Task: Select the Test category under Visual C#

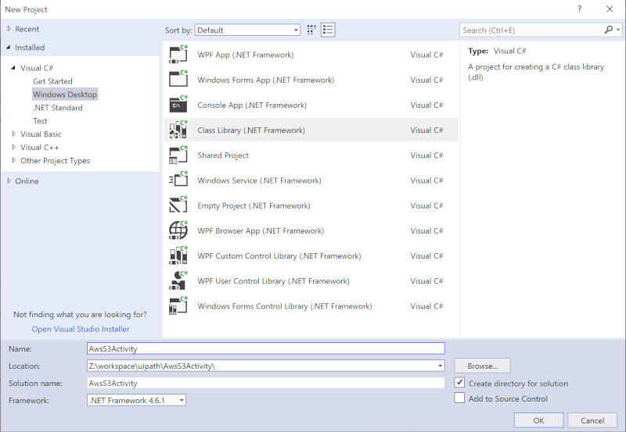Action: [40, 121]
